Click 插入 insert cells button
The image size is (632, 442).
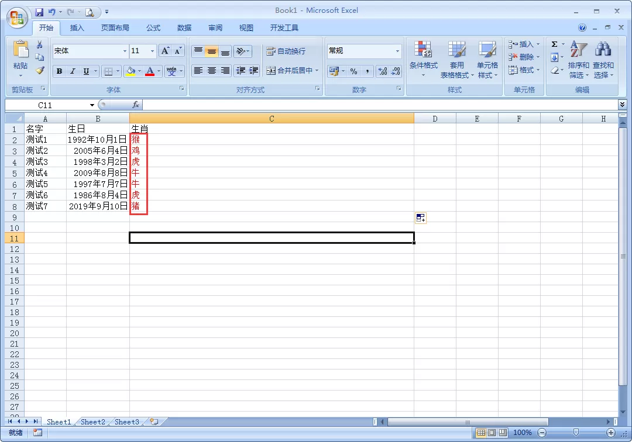coord(524,44)
